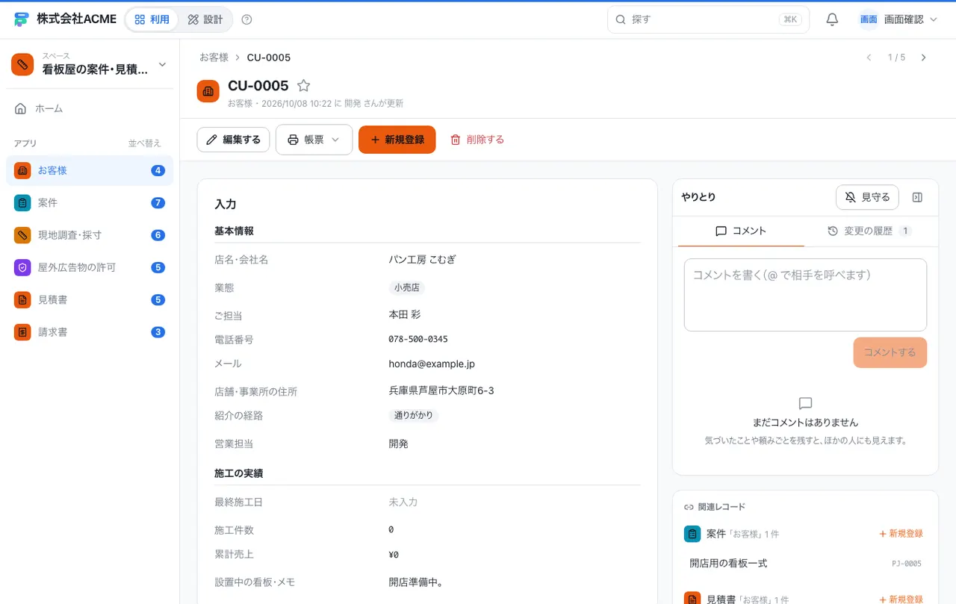Open the 現地調査・採寸 app
The width and height of the screenshot is (956, 604).
click(x=90, y=234)
